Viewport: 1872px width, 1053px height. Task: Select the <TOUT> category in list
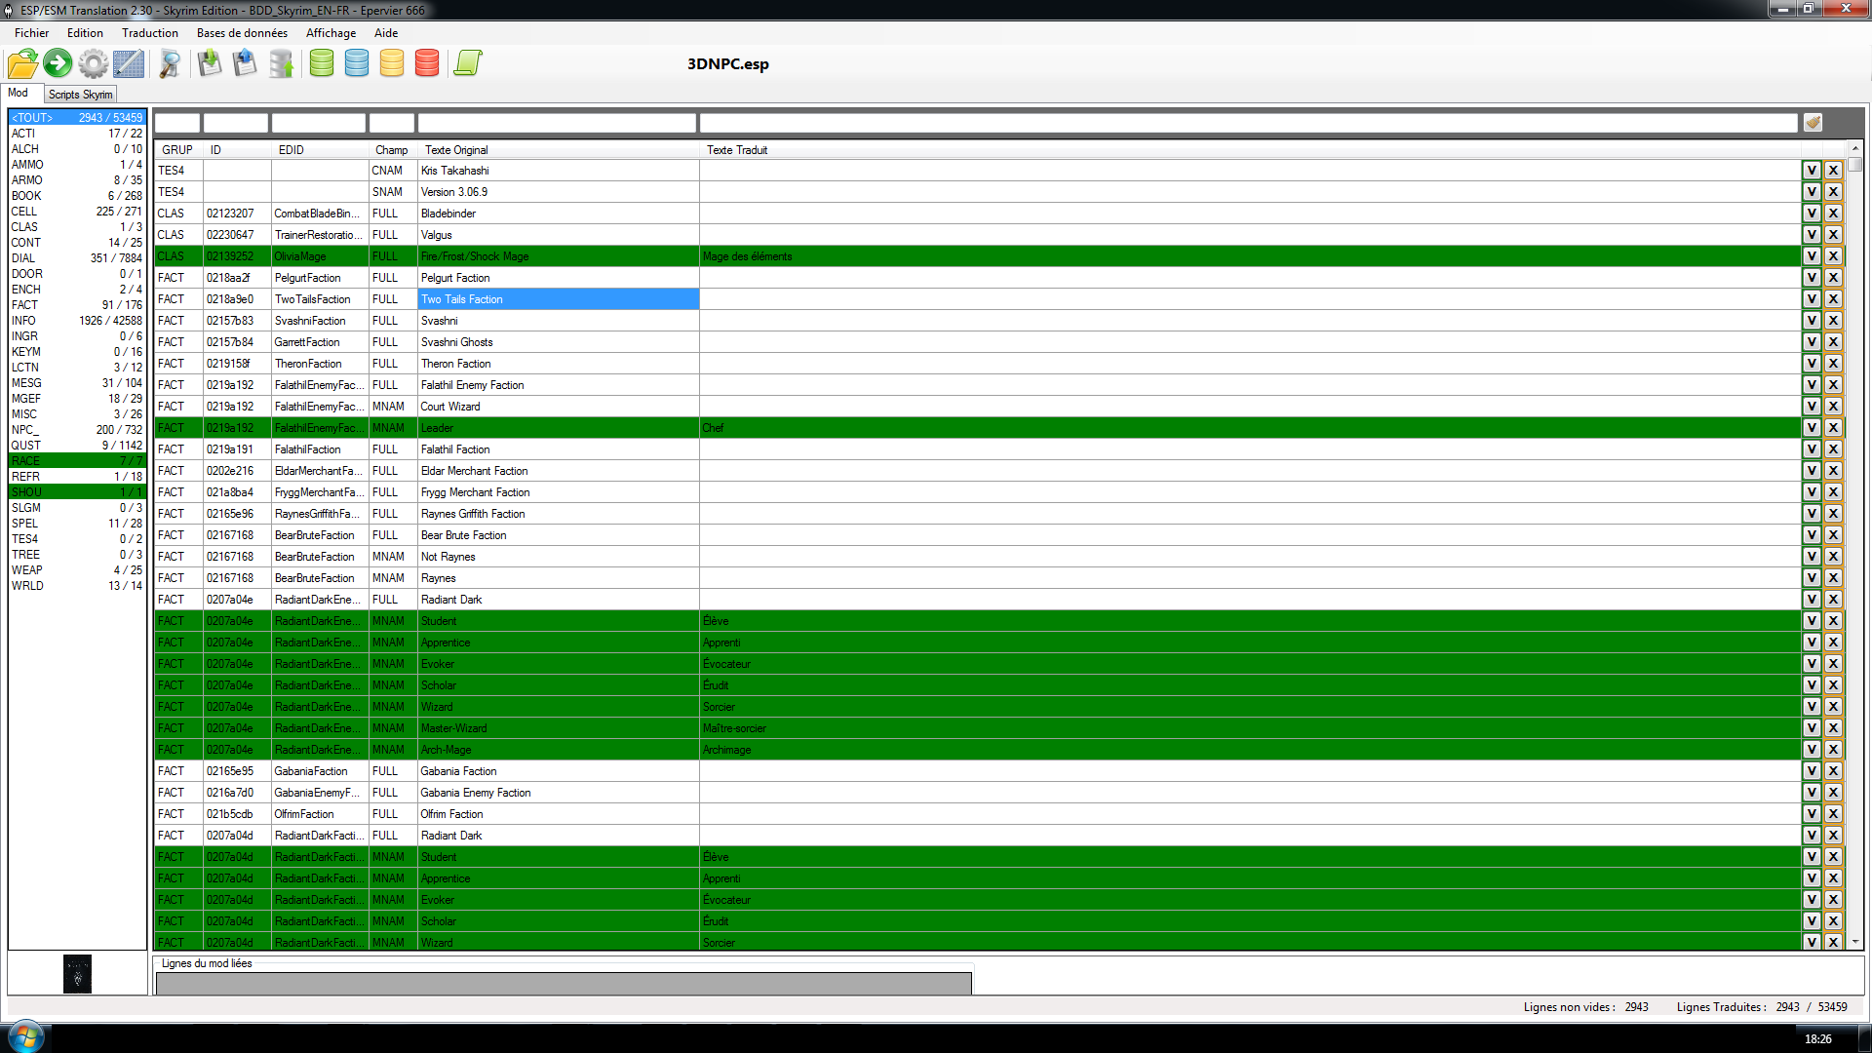pos(77,118)
